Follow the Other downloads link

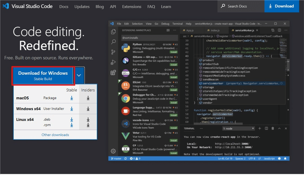pyautogui.click(x=55, y=135)
